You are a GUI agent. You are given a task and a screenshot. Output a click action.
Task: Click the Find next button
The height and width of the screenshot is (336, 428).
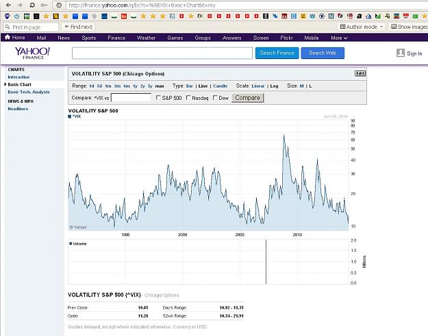tap(79, 27)
